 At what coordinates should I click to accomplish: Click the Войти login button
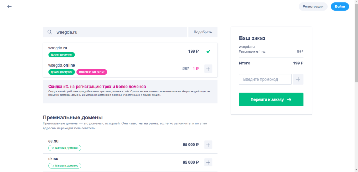pyautogui.click(x=340, y=6)
